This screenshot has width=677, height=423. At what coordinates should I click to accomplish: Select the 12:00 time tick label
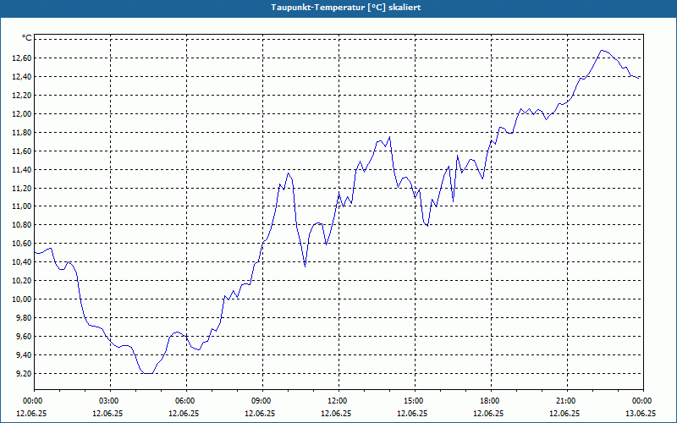click(x=338, y=401)
